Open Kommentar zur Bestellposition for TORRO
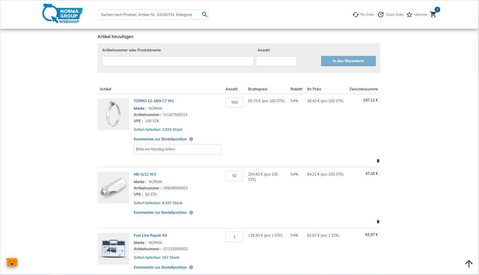 (x=160, y=139)
